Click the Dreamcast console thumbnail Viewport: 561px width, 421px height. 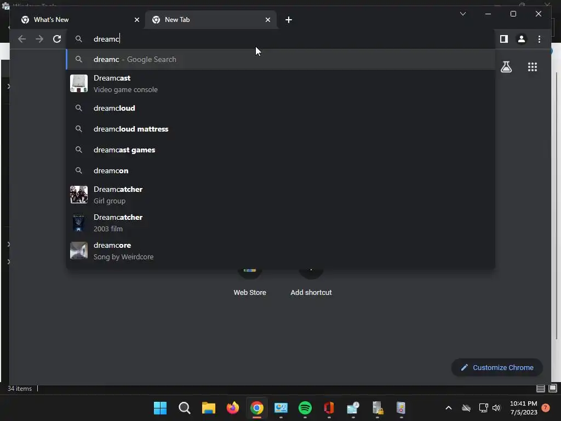[x=79, y=83]
